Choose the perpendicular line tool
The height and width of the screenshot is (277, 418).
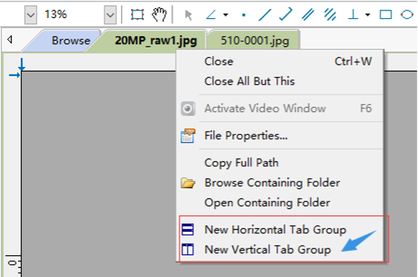353,14
